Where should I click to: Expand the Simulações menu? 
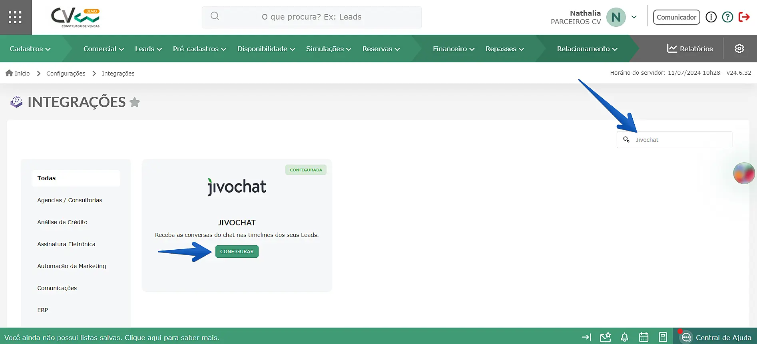(329, 49)
